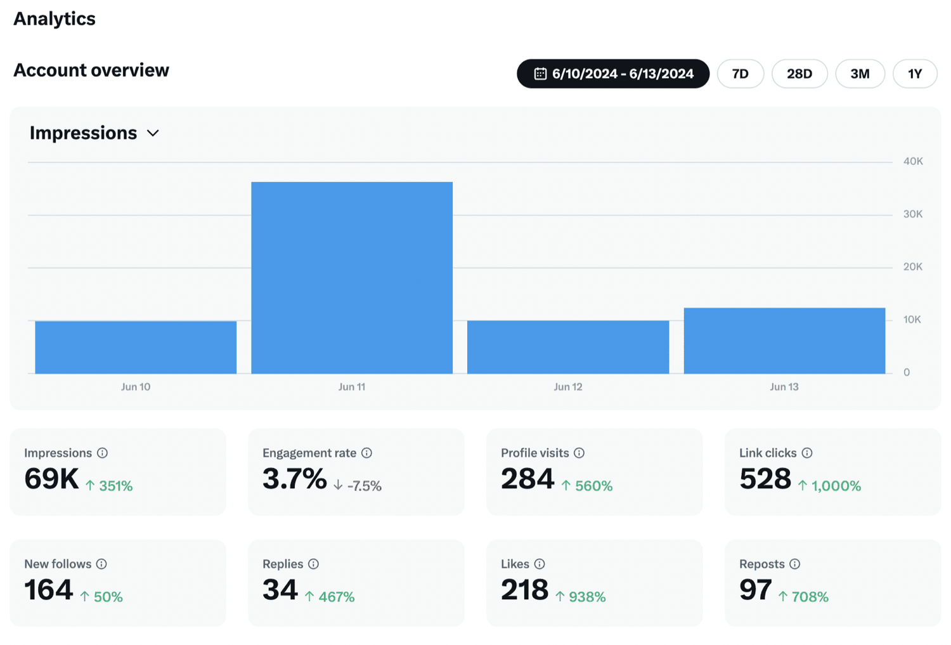Click the info icon next to Impressions card
This screenshot has height=645, width=951.
pyautogui.click(x=102, y=453)
